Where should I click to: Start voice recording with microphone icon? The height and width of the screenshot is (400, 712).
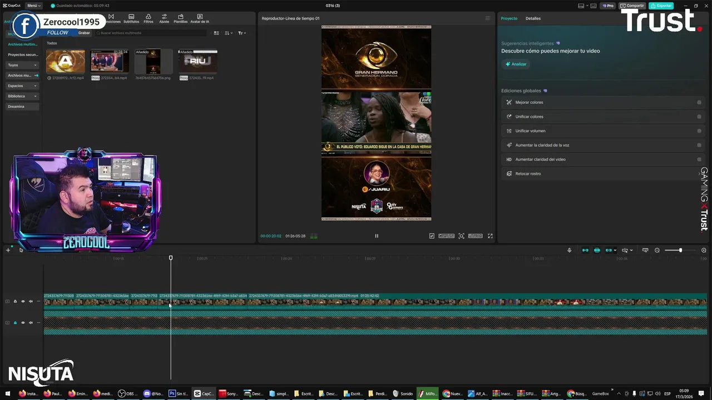tap(569, 250)
